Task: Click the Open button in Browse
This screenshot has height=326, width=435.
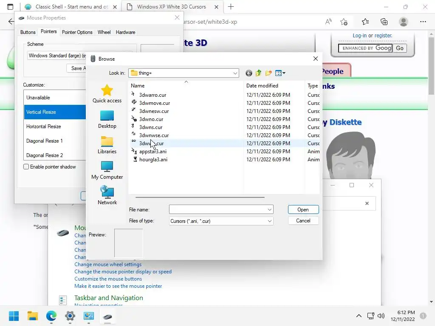Action: [x=303, y=210]
